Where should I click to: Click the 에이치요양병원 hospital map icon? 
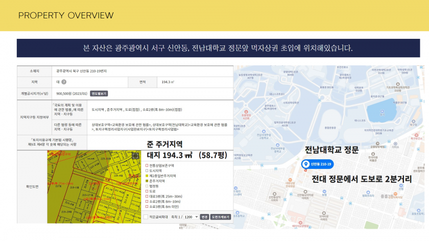pyautogui.click(x=300, y=223)
